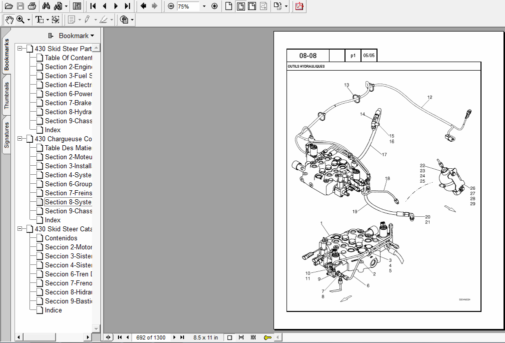The image size is (505, 343).
Task: Open Section 7-Brake bookmark
Action: (68, 103)
